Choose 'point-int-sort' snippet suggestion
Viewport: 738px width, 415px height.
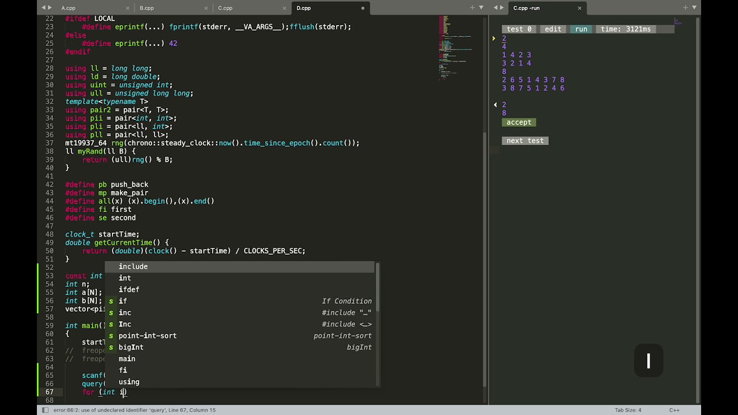pos(240,335)
